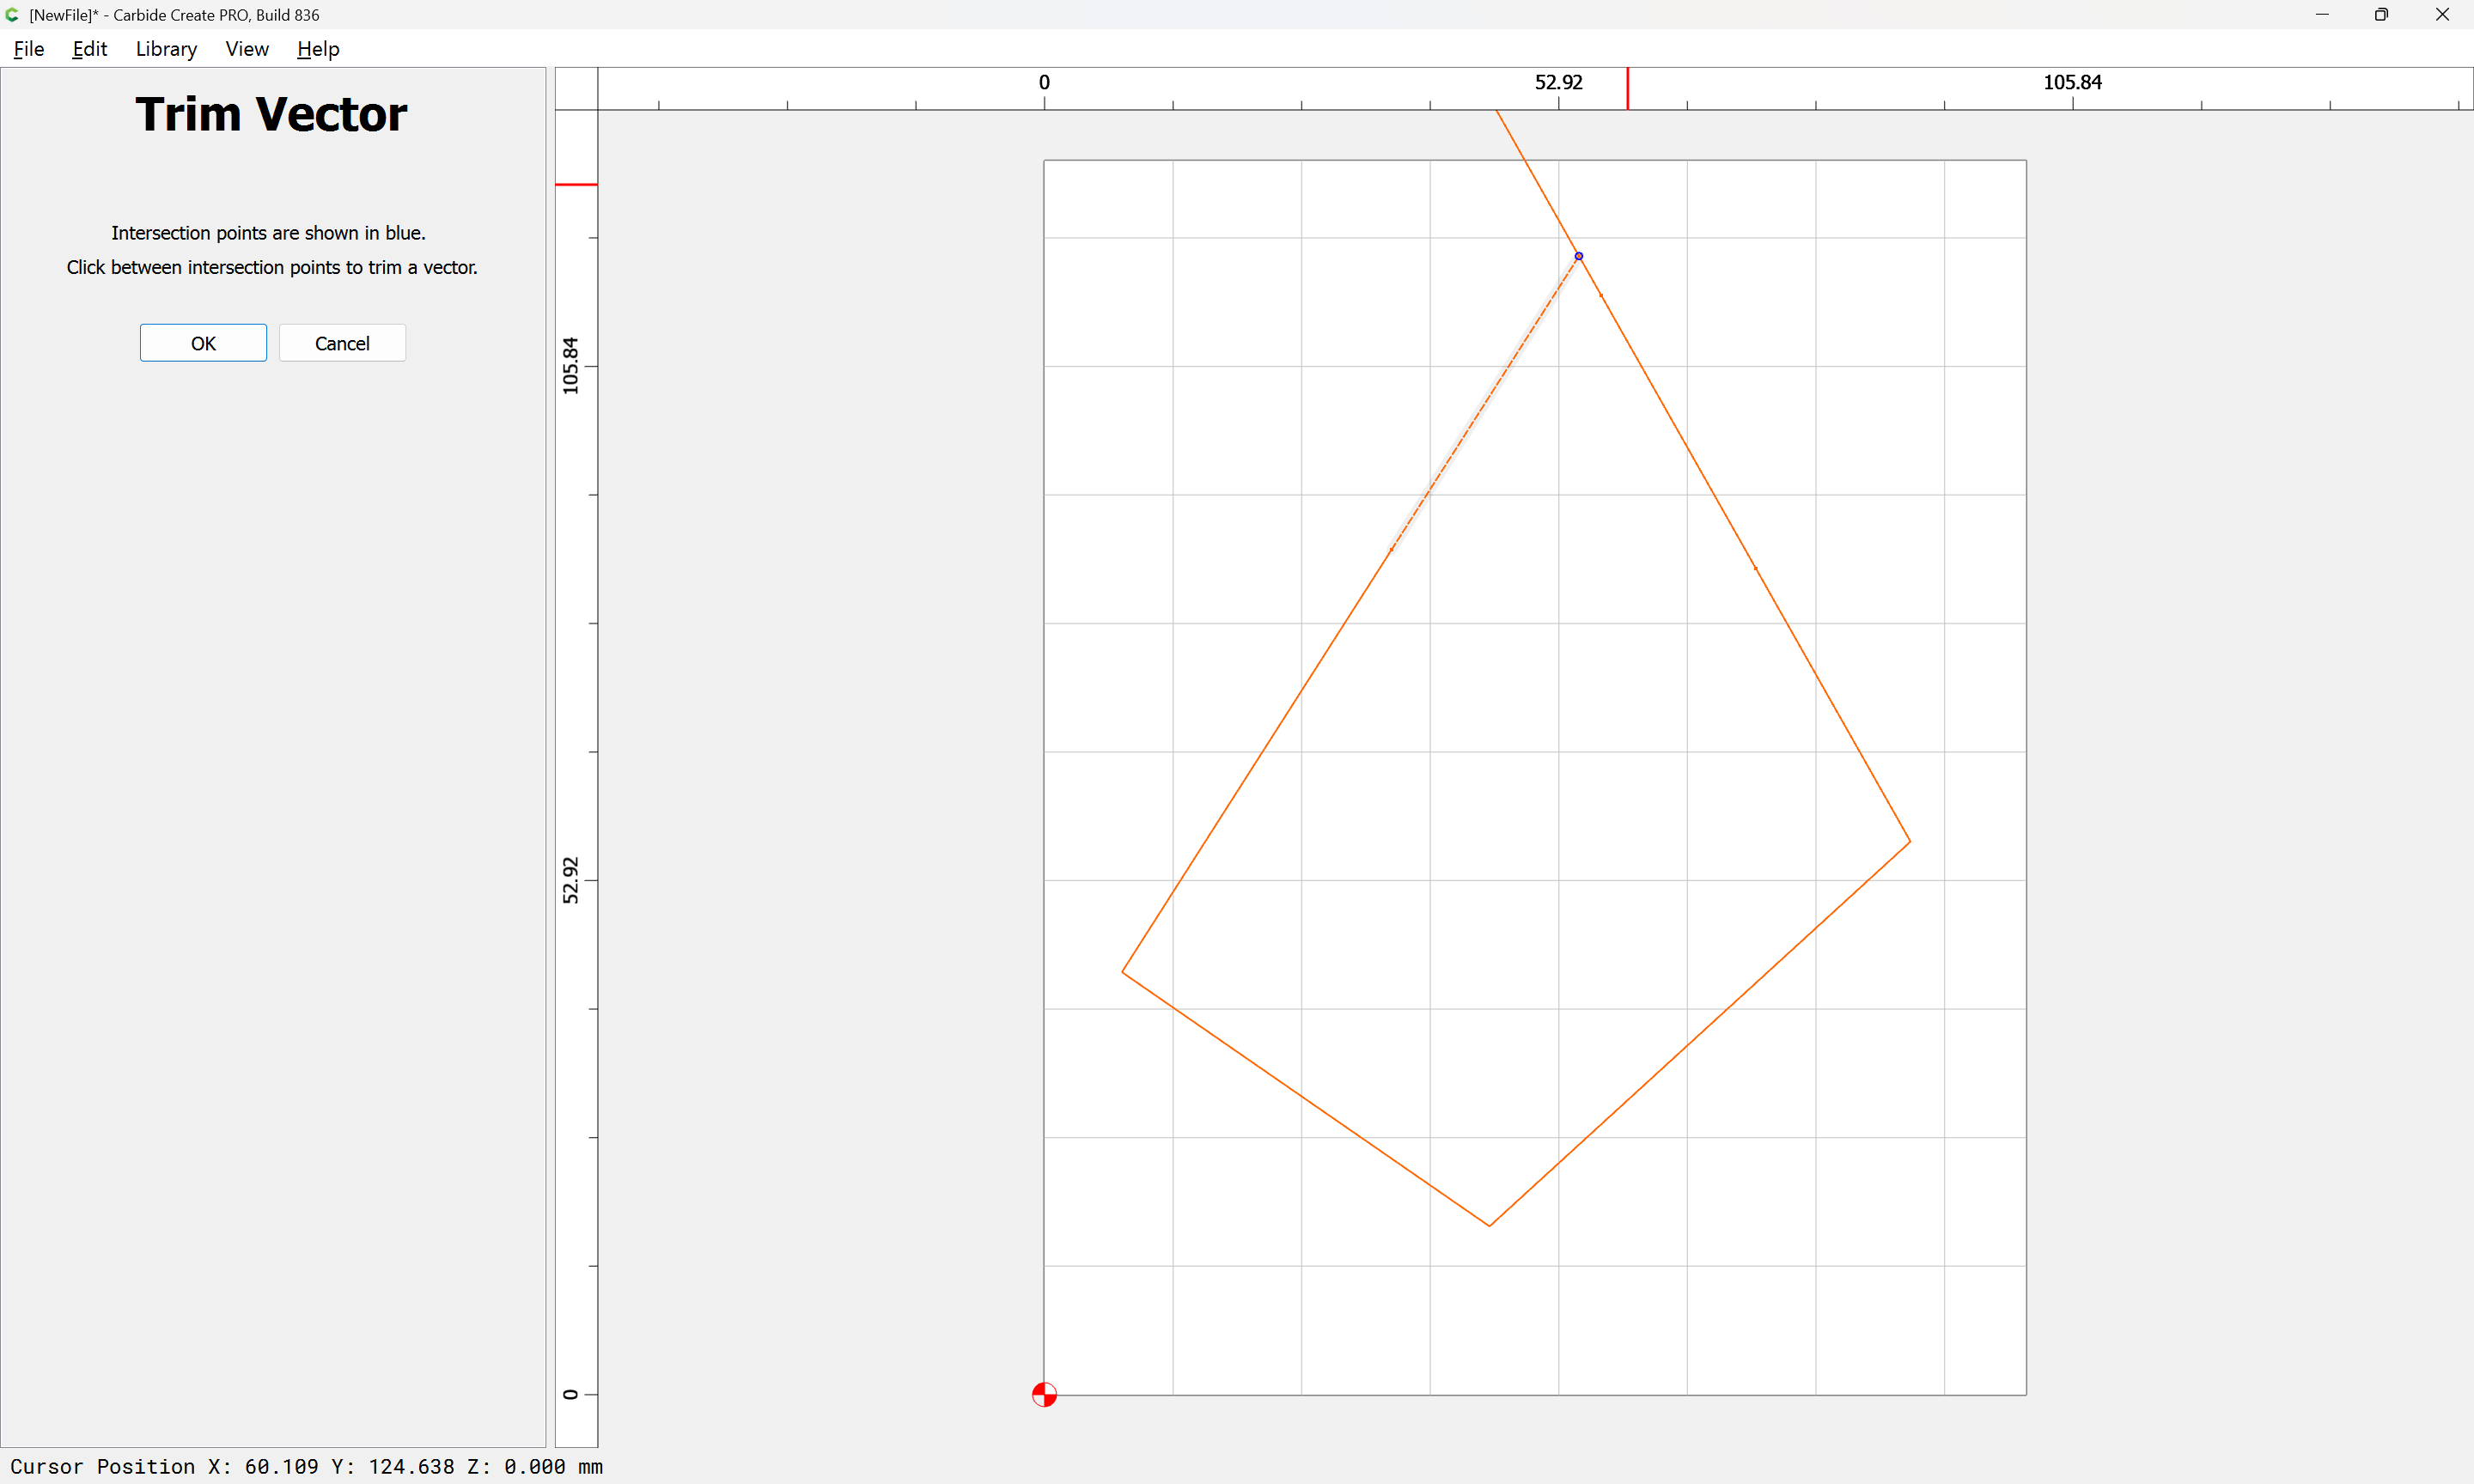Restore down the application window
2474x1484 pixels.
pyautogui.click(x=2381, y=15)
